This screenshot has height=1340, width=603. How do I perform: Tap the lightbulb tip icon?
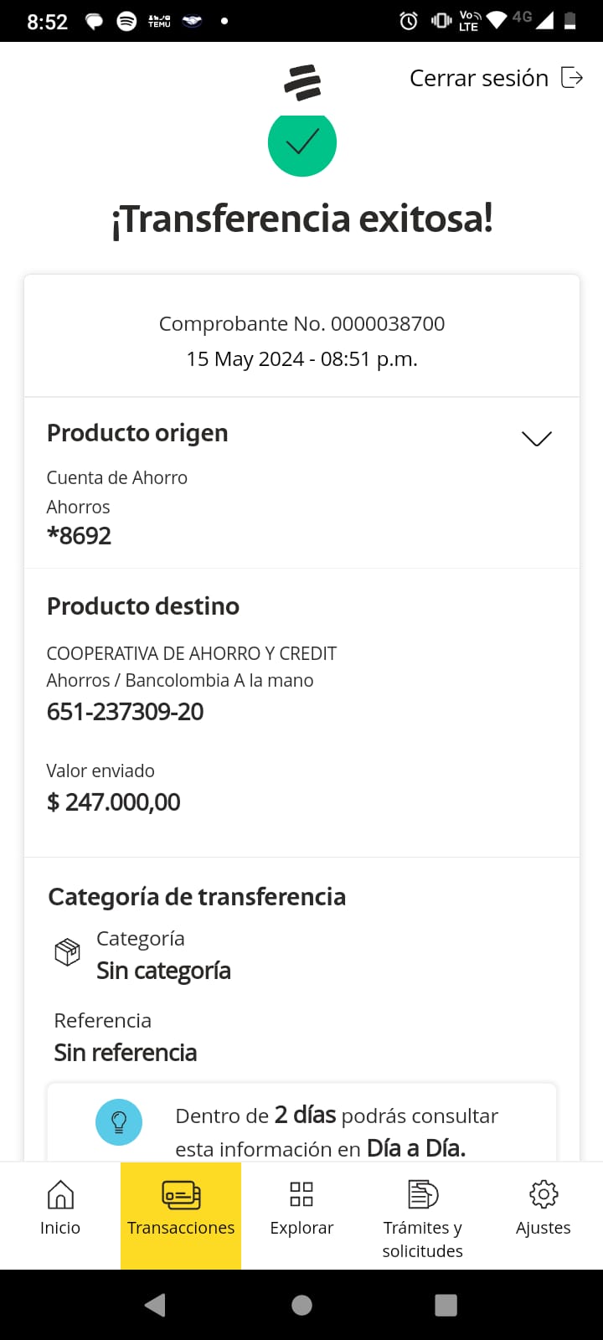(x=119, y=1121)
